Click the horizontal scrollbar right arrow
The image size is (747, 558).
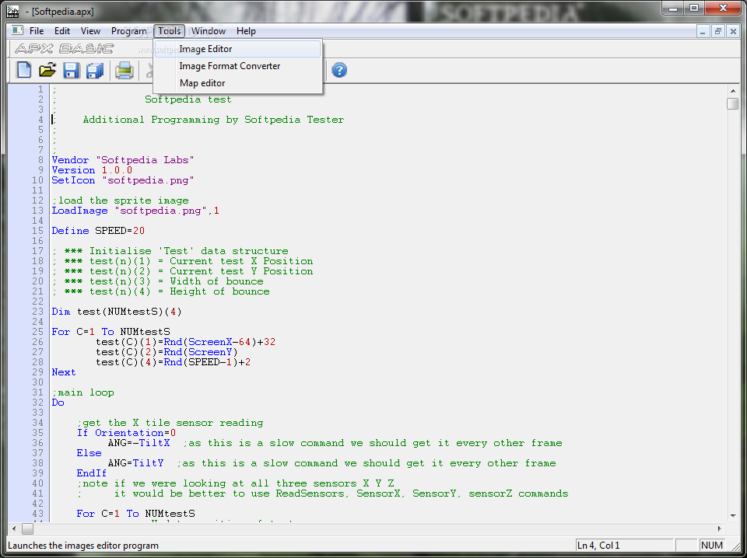coord(720,528)
